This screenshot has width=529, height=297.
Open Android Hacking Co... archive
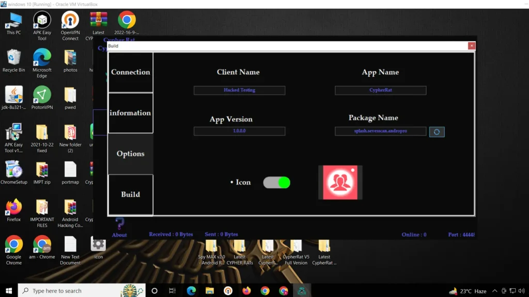(70, 213)
